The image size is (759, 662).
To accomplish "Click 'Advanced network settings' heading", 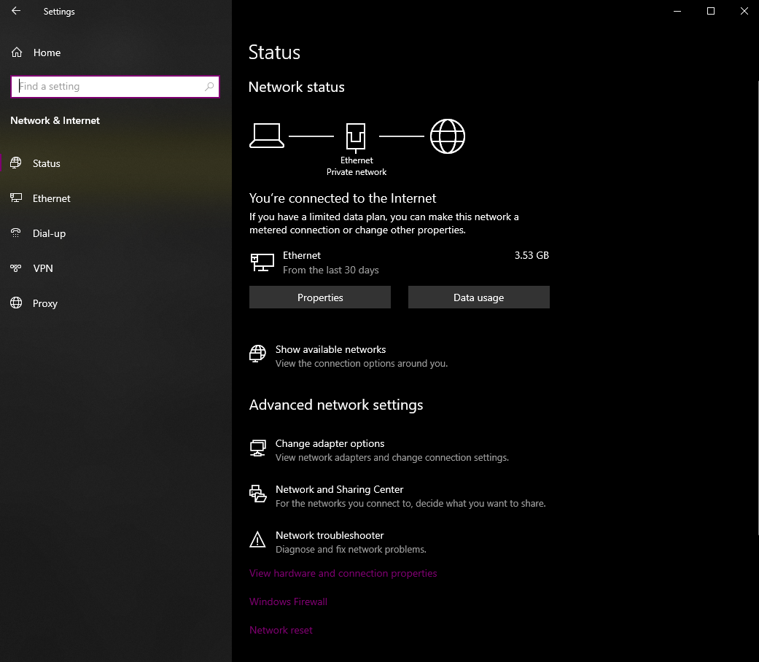I will click(x=336, y=405).
